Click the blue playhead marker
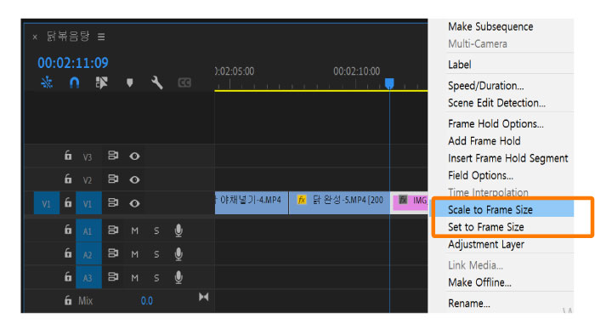The height and width of the screenshot is (335, 595). click(389, 83)
